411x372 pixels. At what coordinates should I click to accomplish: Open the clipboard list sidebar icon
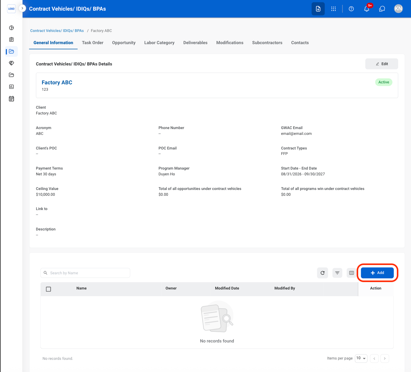pos(12,40)
